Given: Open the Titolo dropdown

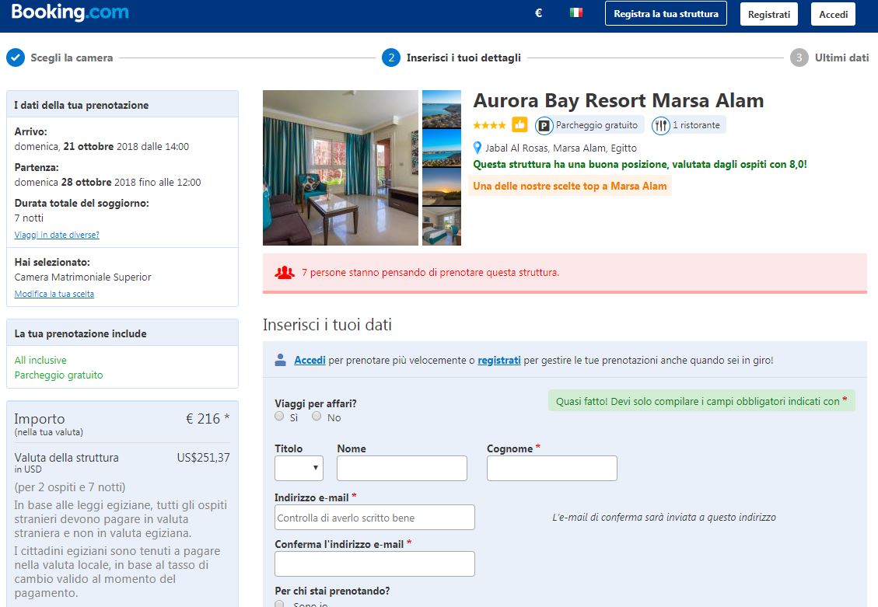Looking at the screenshot, I should [299, 468].
